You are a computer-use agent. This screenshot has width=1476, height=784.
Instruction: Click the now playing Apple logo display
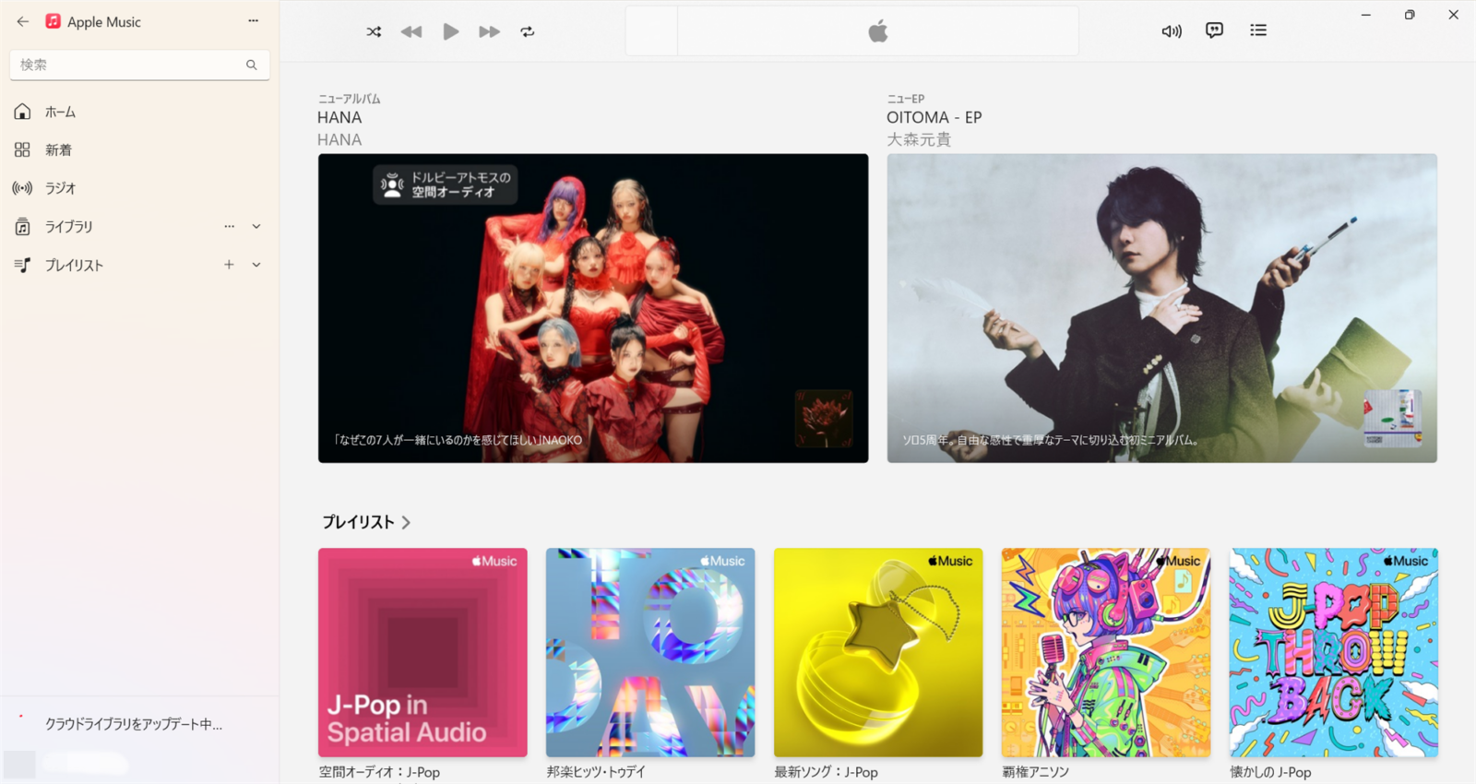878,31
